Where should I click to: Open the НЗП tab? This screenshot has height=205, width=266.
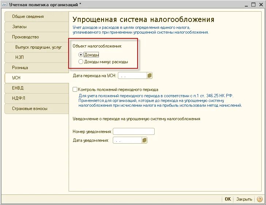click(x=36, y=57)
